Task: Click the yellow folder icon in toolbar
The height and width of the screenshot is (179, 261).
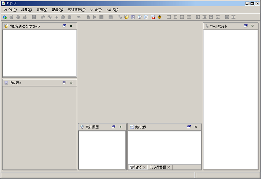Action: [127, 17]
